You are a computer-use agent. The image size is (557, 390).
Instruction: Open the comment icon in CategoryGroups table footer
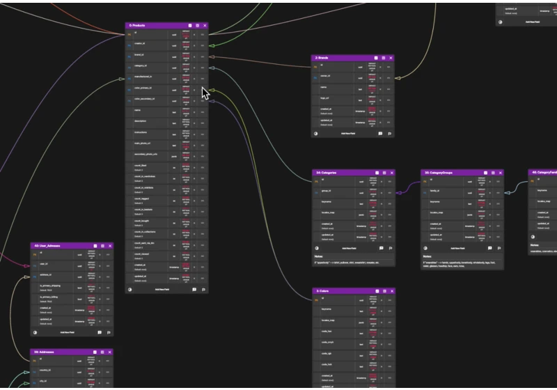point(490,249)
